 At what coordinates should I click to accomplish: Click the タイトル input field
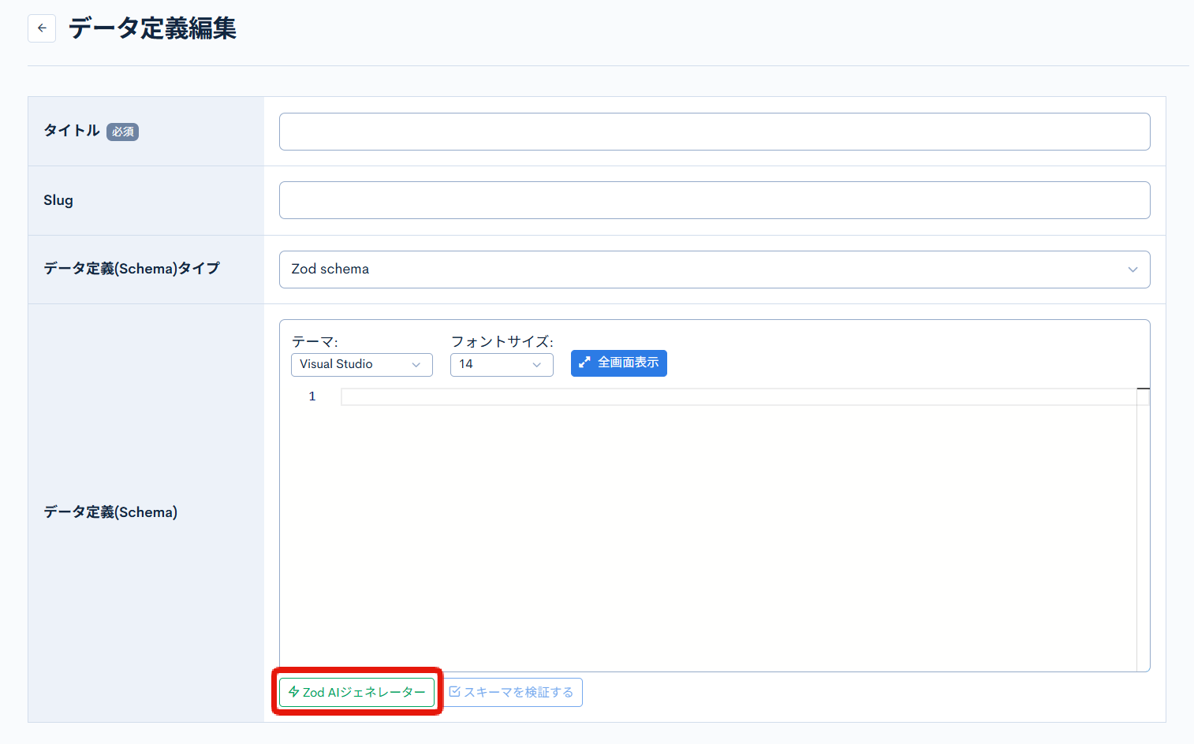coord(714,132)
